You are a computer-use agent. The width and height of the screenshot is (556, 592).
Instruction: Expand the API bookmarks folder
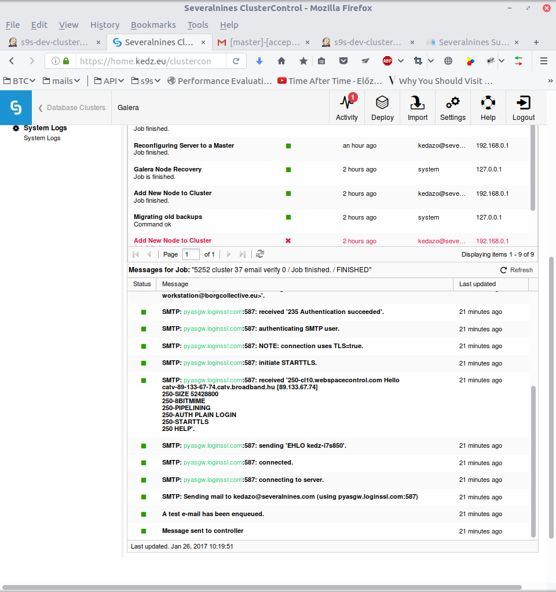[109, 81]
